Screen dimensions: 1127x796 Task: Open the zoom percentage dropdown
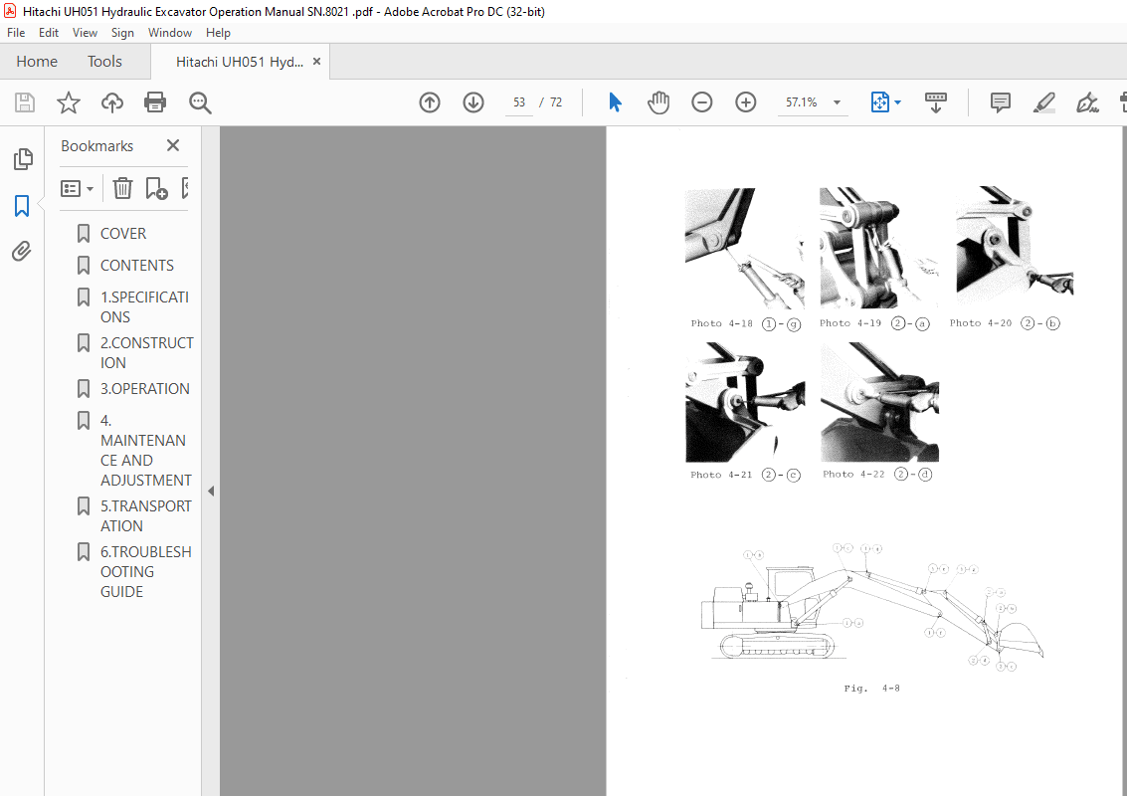(x=836, y=102)
